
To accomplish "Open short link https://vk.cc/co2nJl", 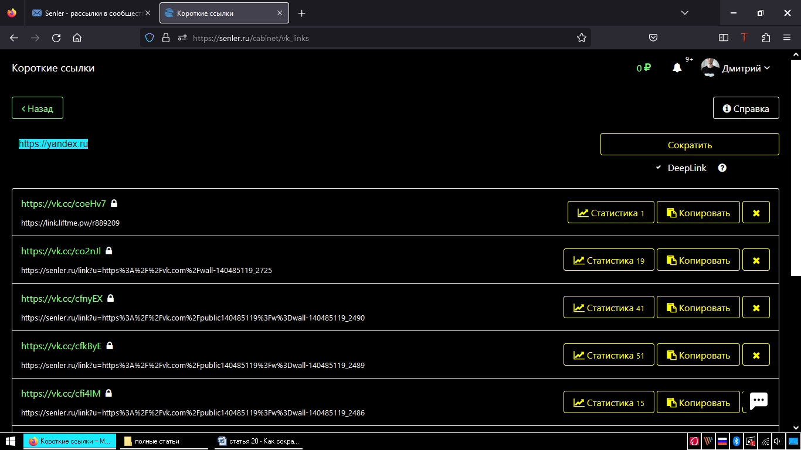I will tap(61, 251).
